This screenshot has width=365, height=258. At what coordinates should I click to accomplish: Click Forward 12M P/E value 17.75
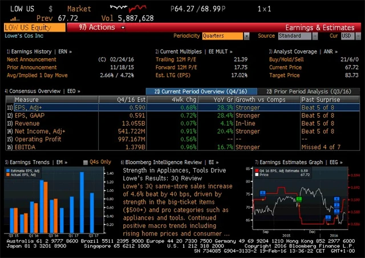point(241,67)
